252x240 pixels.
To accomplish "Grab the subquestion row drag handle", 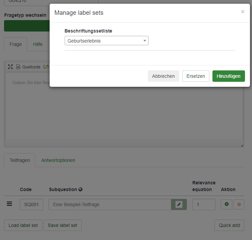I will pyautogui.click(x=10, y=204).
